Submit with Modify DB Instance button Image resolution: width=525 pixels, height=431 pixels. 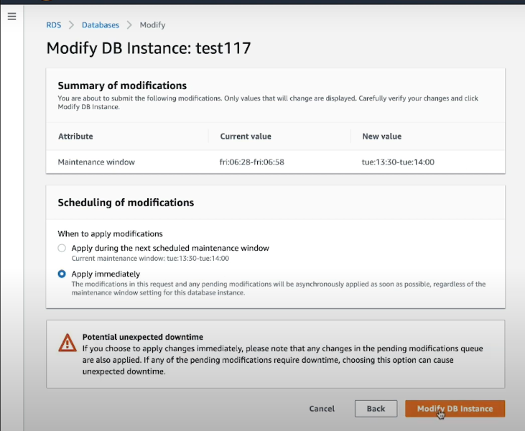coord(455,409)
